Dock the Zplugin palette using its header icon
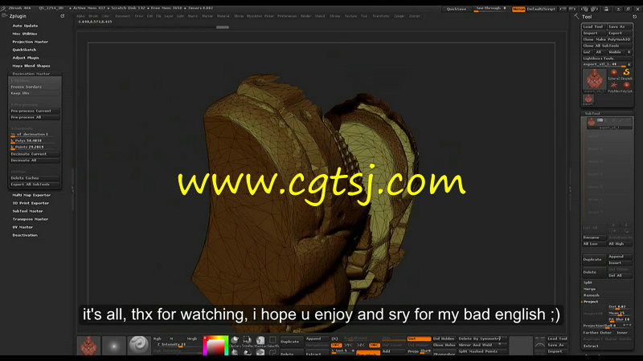Viewport: 643px width, 361px height. tap(63, 16)
